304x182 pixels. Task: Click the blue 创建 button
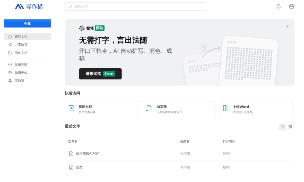[x=28, y=23]
